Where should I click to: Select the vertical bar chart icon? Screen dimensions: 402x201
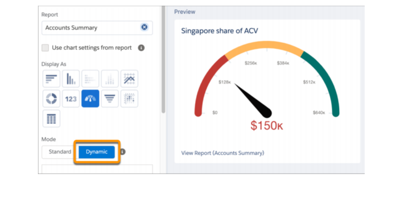click(x=71, y=79)
